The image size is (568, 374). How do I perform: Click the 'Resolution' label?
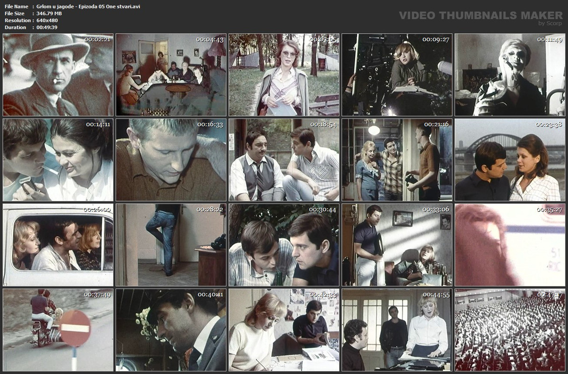click(x=18, y=21)
